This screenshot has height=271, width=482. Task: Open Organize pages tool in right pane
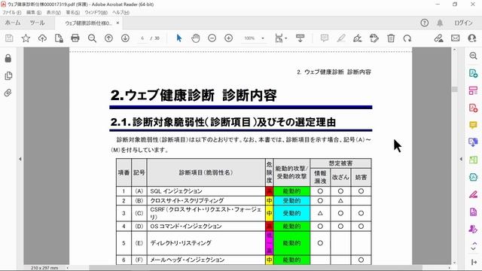pyautogui.click(x=474, y=90)
